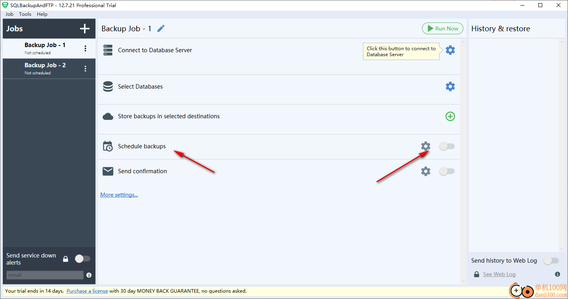Add a new job with plus icon
This screenshot has height=299, width=568.
tap(85, 28)
